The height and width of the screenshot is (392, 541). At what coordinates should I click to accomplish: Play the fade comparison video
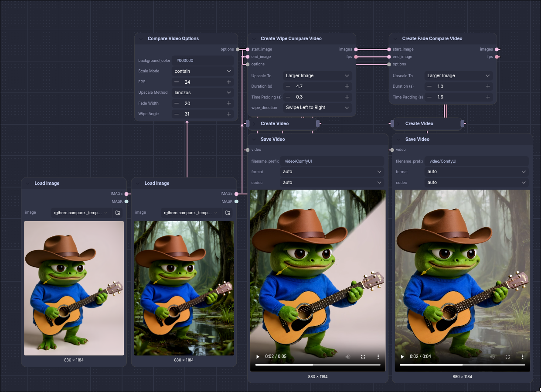tap(402, 357)
